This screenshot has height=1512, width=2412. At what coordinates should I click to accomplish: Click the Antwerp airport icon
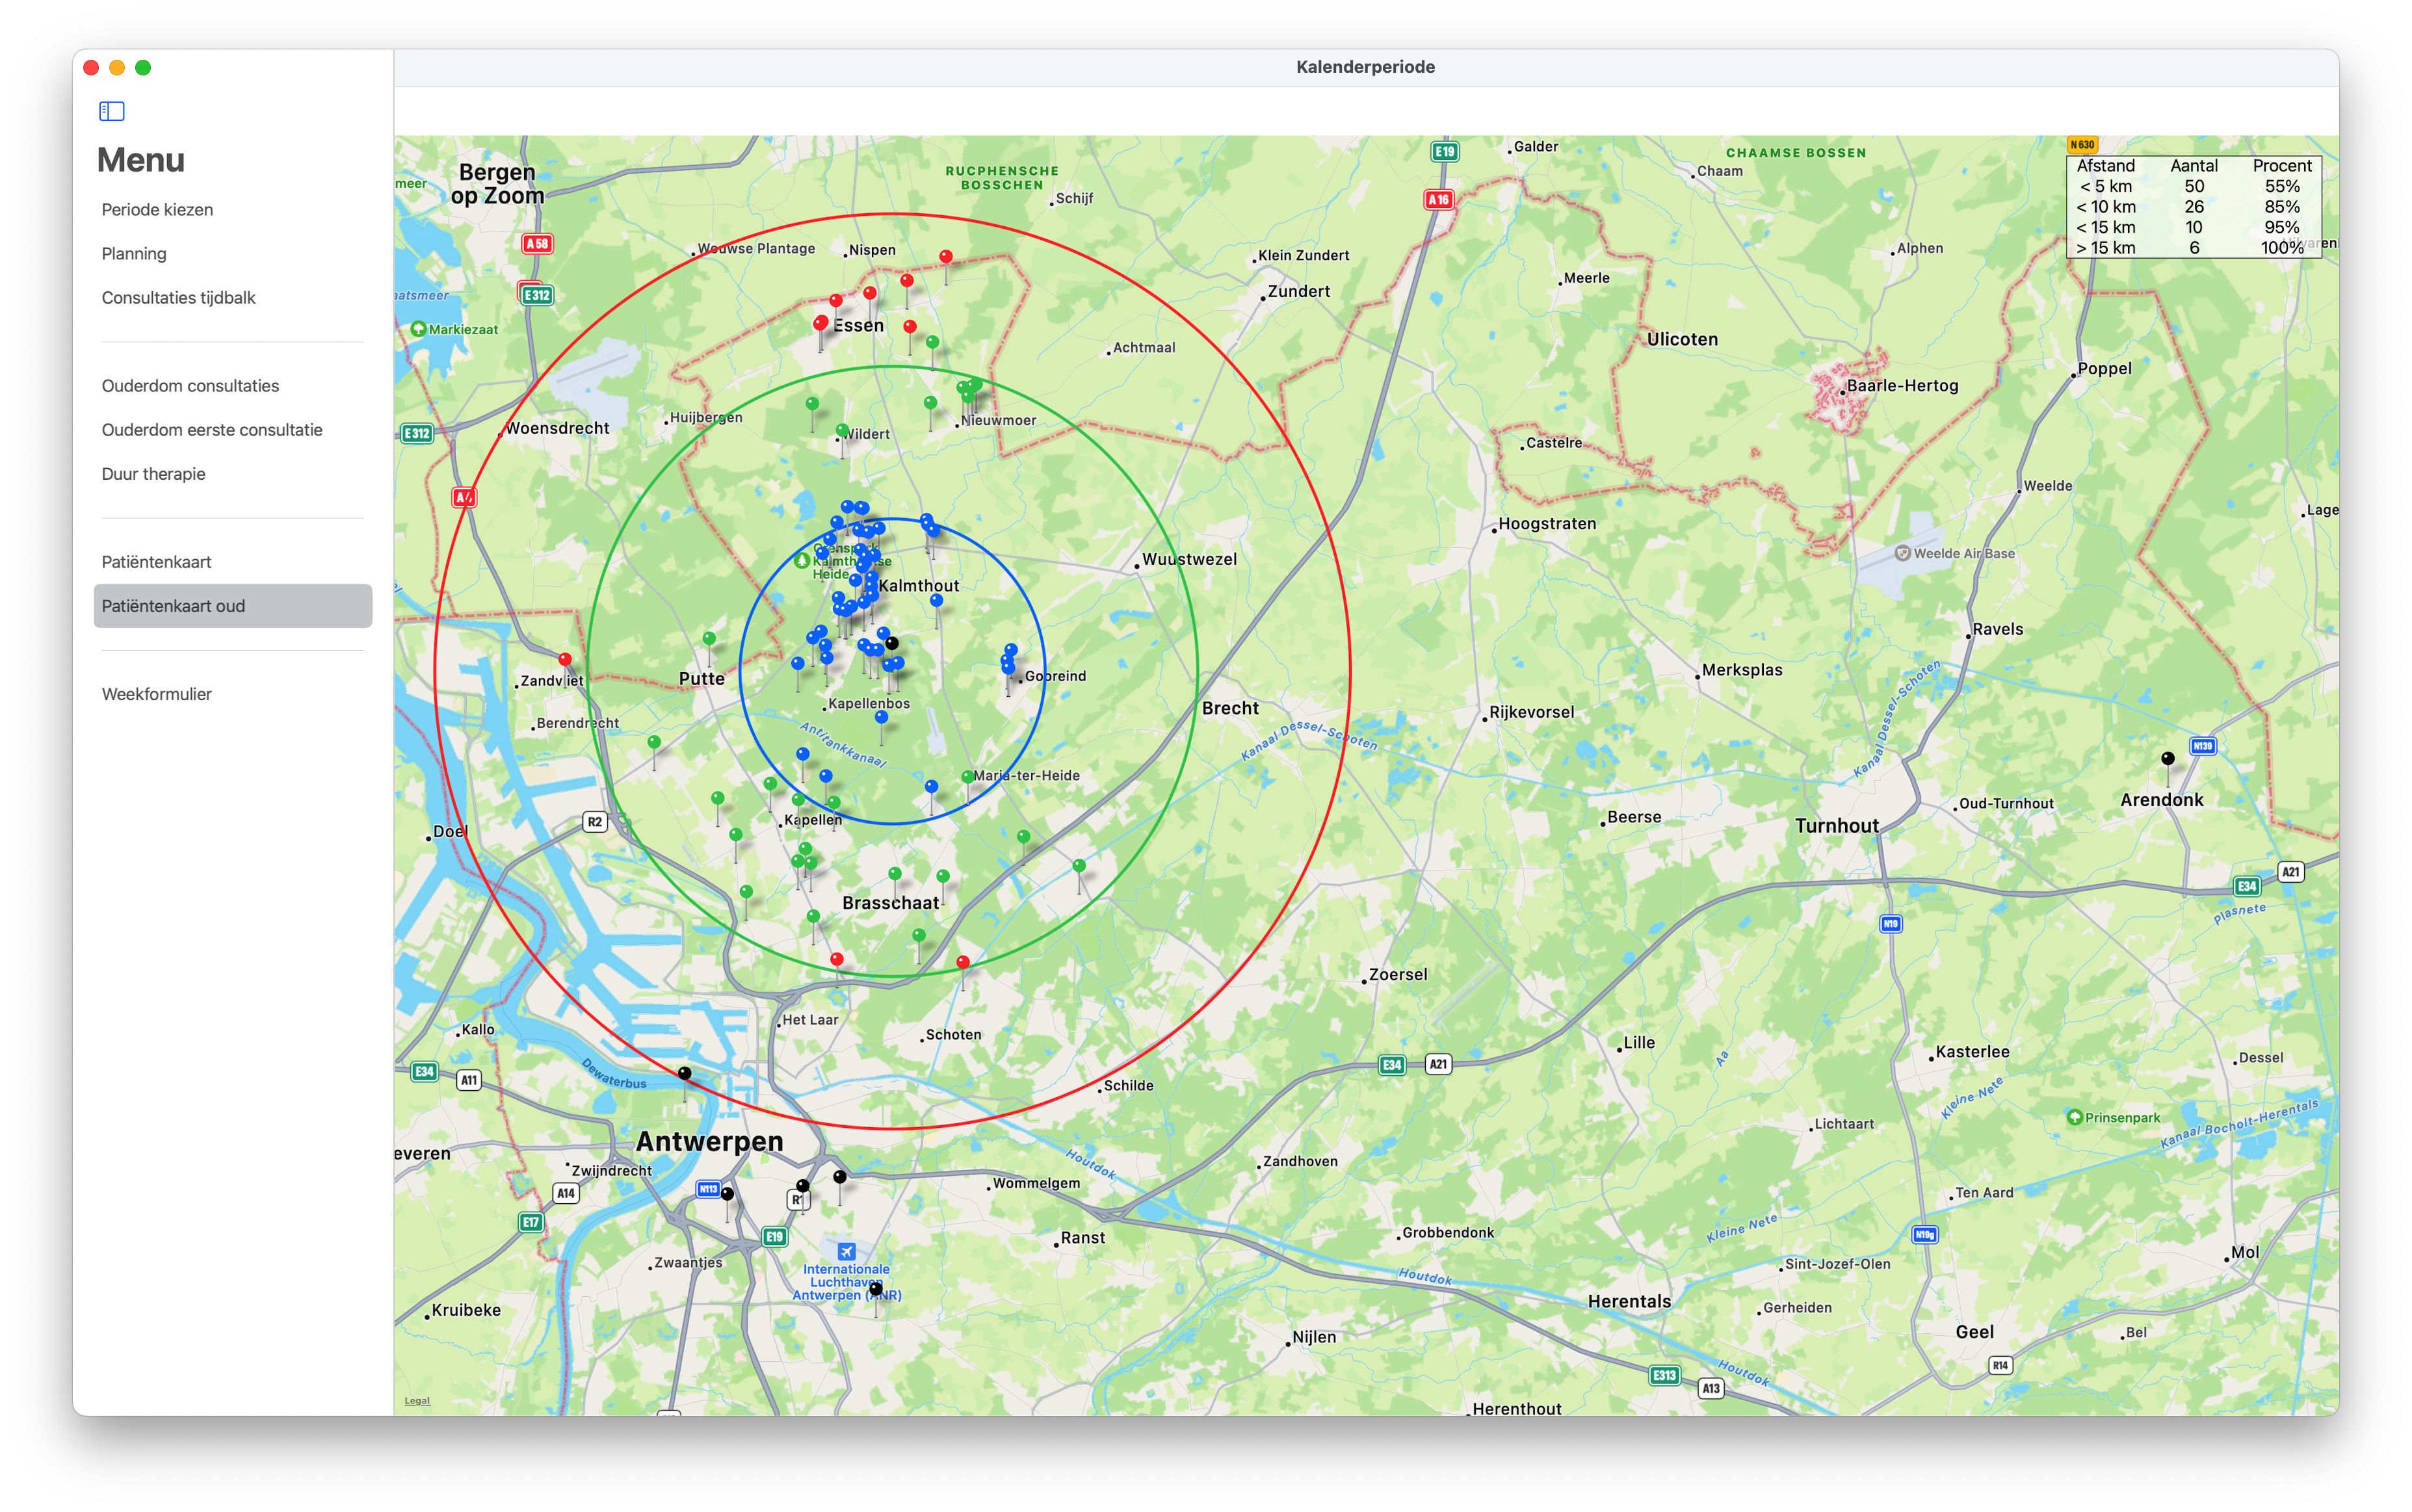click(846, 1251)
